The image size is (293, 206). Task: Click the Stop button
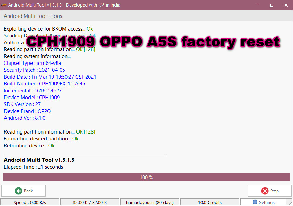269,191
